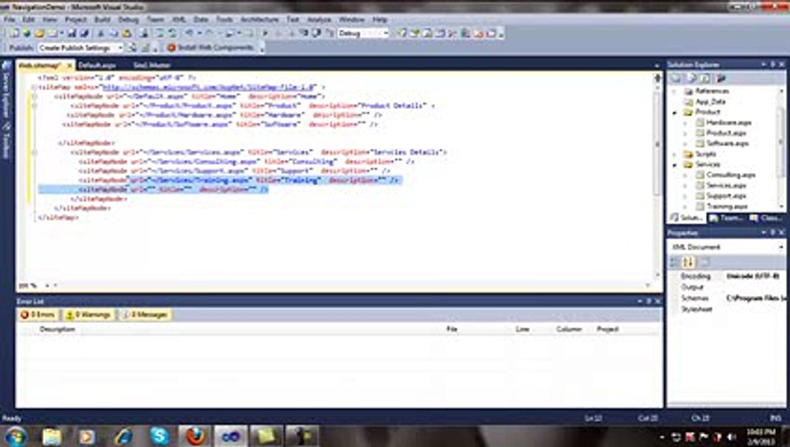Open Skype from the taskbar
Viewport: 790px width, 447px height.
pyautogui.click(x=159, y=436)
